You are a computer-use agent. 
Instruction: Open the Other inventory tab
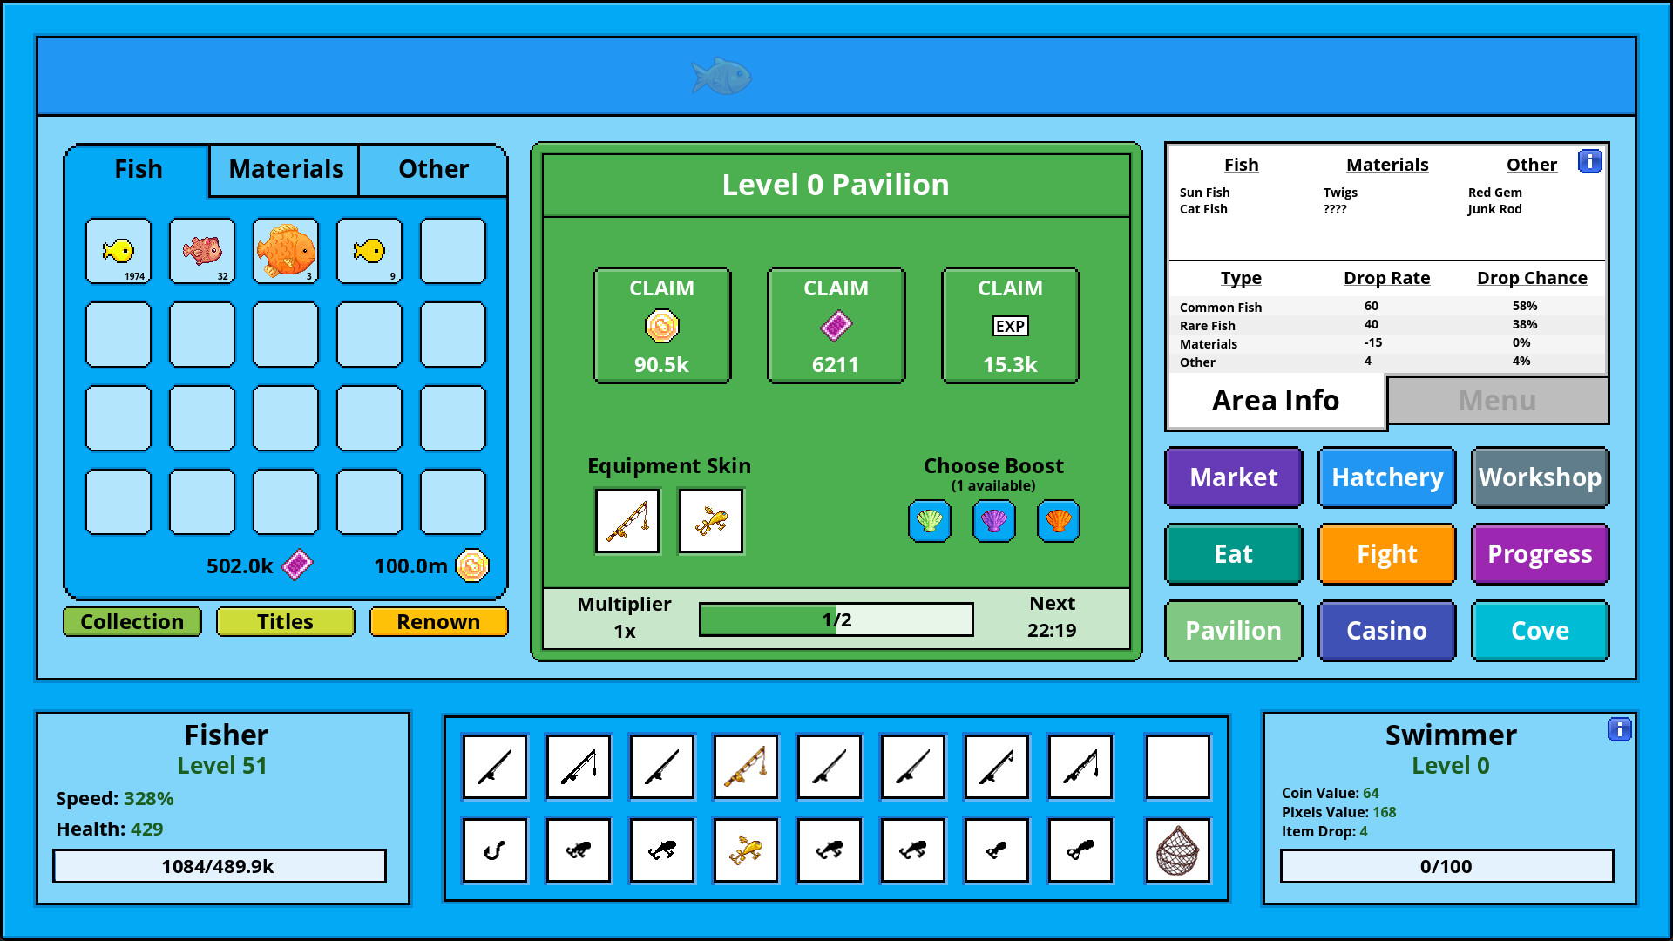433,169
